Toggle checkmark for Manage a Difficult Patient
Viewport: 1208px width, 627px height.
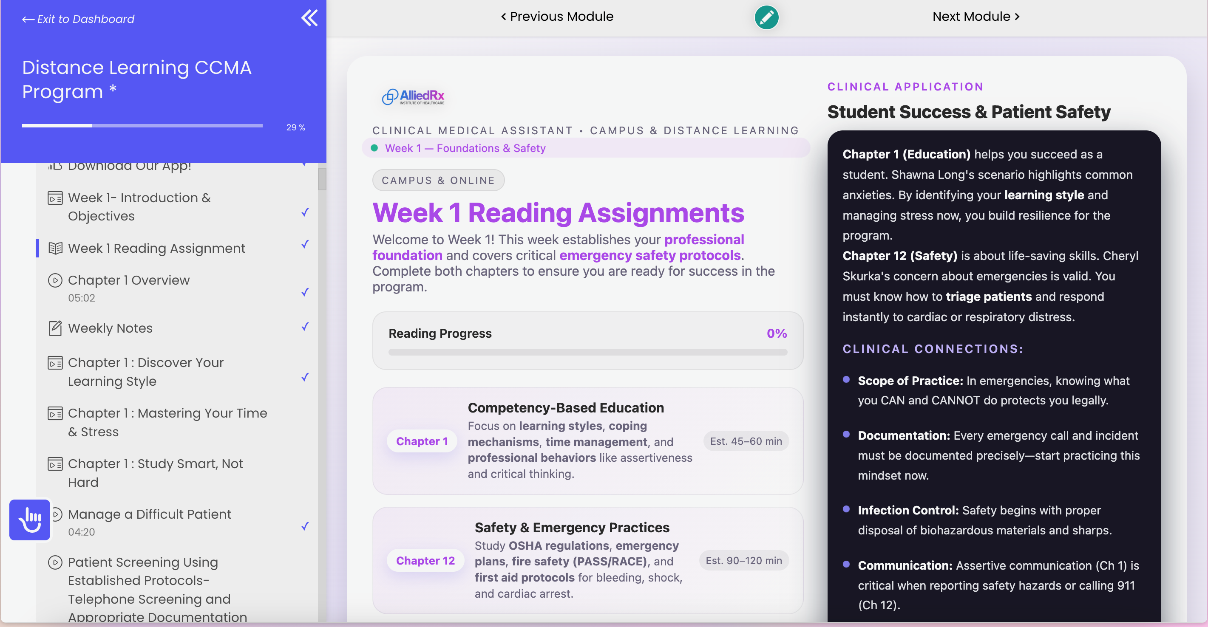coord(305,526)
